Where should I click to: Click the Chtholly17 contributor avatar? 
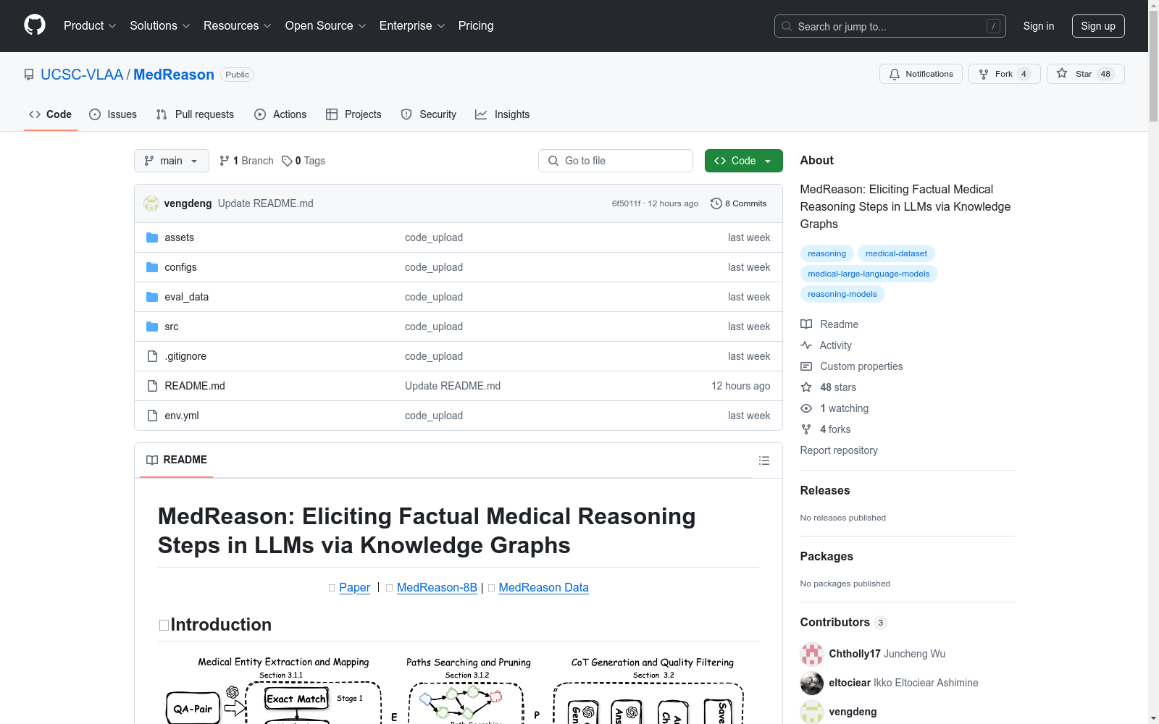click(812, 654)
